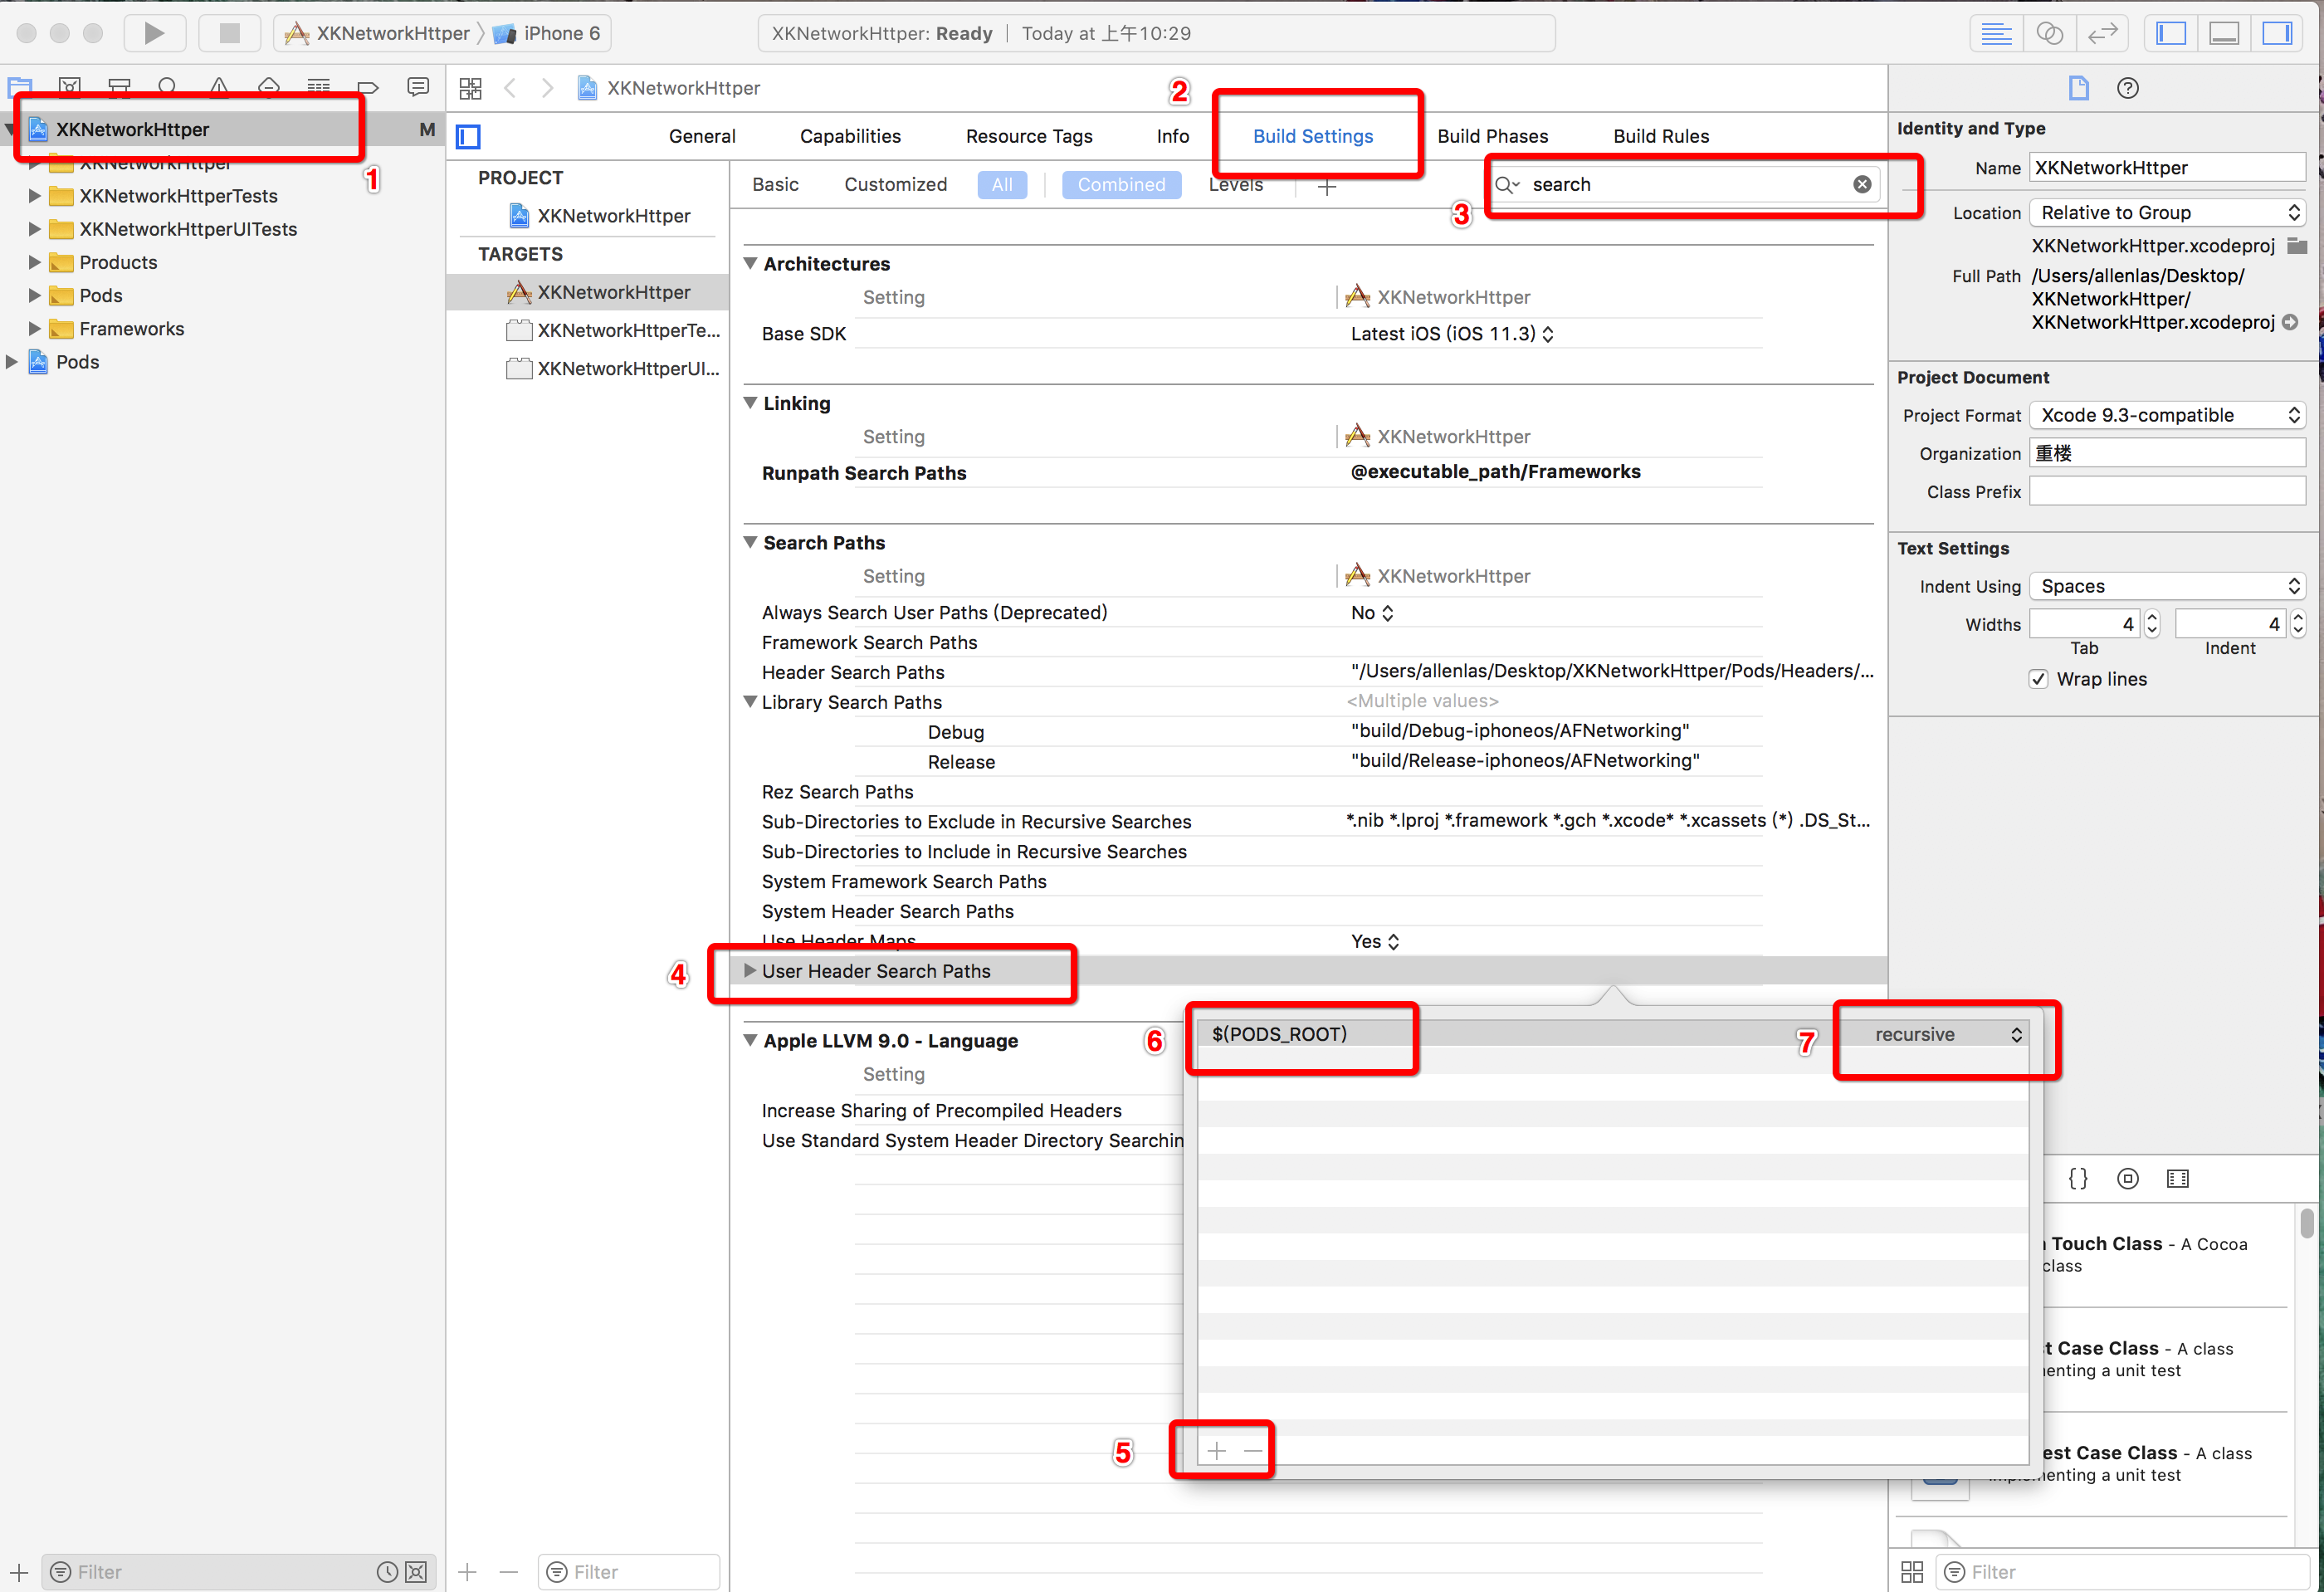Screen dimensions: 2324x1592
Task: Open the Capabilities tab
Action: [x=850, y=136]
